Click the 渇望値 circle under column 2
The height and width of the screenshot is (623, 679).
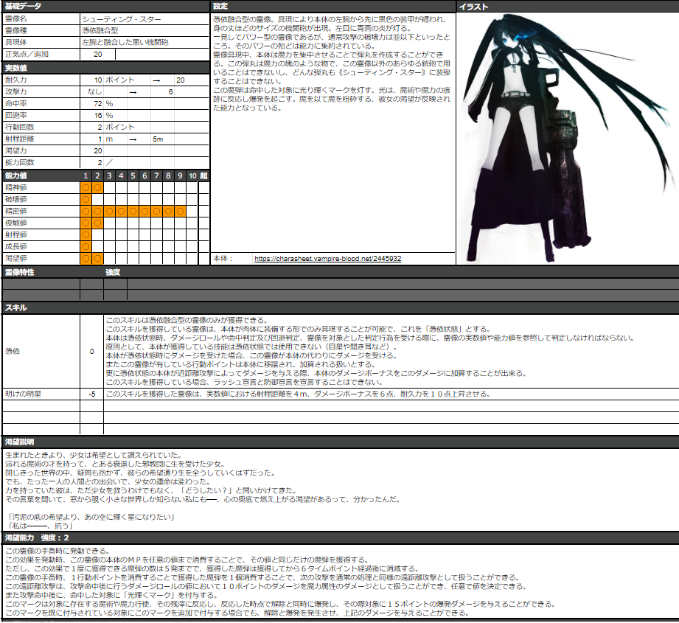(98, 259)
